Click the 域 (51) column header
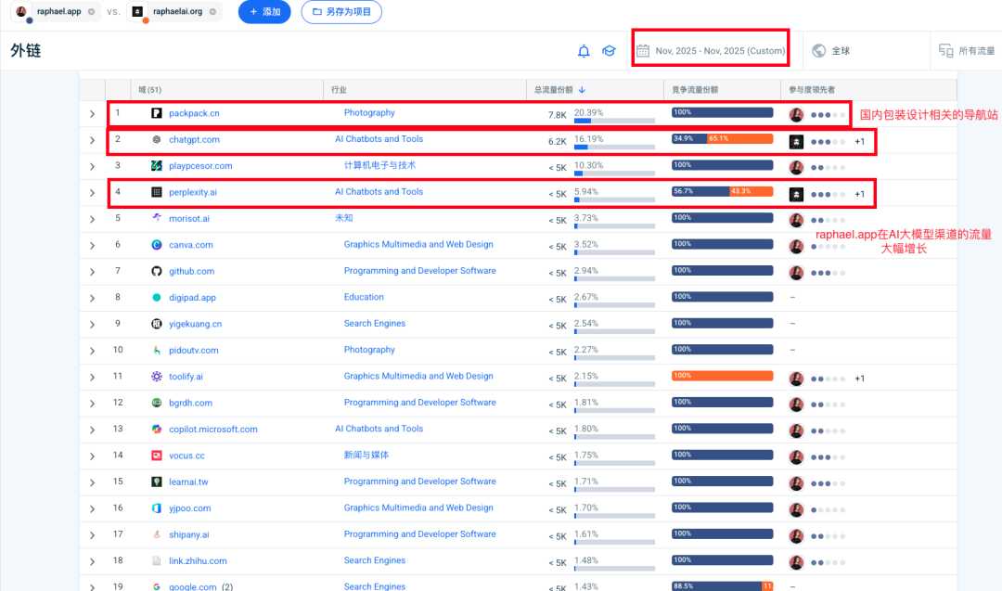 click(x=150, y=90)
